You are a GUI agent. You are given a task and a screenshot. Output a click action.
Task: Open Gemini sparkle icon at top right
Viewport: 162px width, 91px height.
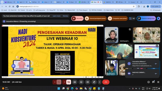[158, 18]
